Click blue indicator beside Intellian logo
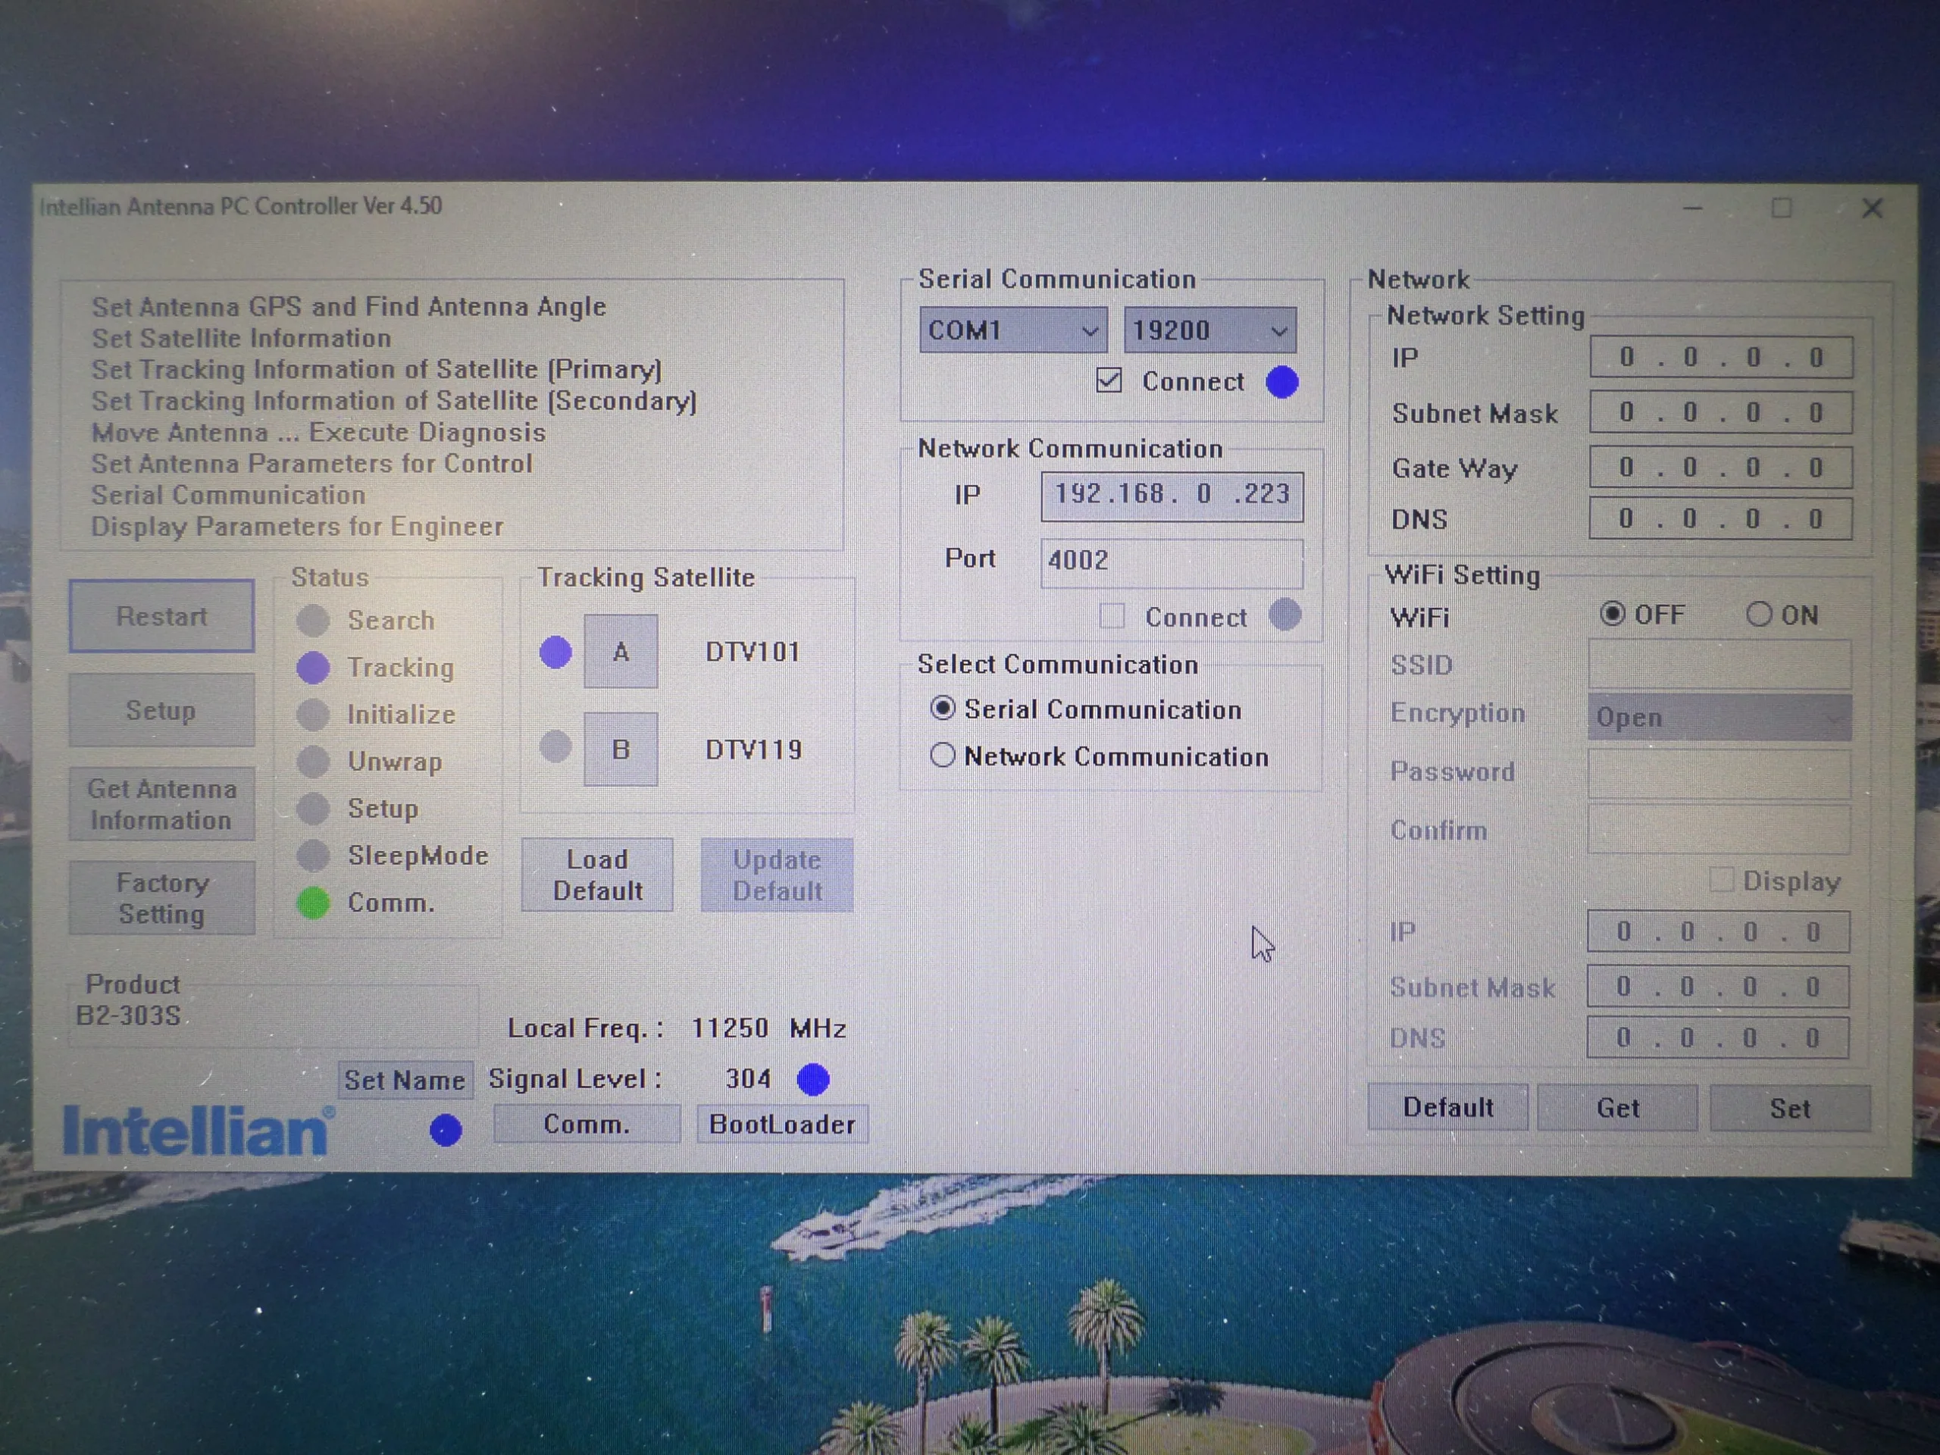Viewport: 1940px width, 1455px height. click(446, 1130)
